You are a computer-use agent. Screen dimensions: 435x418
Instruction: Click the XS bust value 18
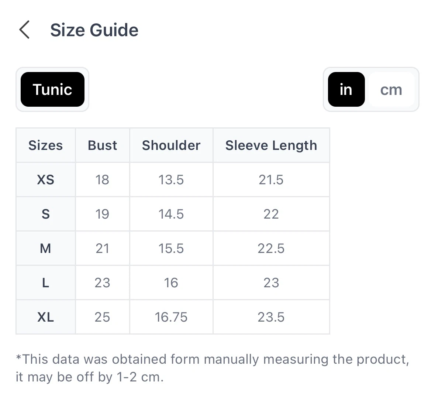tap(102, 180)
